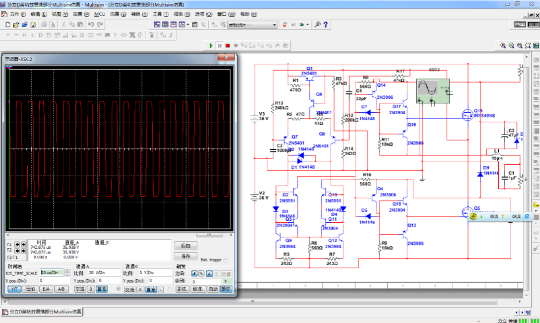Click the Find magnifier icon beside Help
540x323 pixels.
click(x=318, y=24)
